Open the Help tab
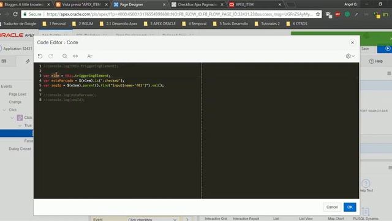The width and height of the screenshot is (392, 221). (376, 61)
